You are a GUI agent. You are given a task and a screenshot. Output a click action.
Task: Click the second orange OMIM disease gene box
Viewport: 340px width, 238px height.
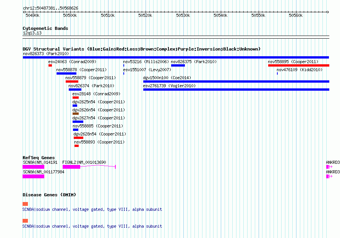(x=25, y=221)
